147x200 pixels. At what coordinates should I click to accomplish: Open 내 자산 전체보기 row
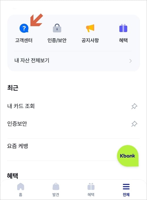pos(73,60)
